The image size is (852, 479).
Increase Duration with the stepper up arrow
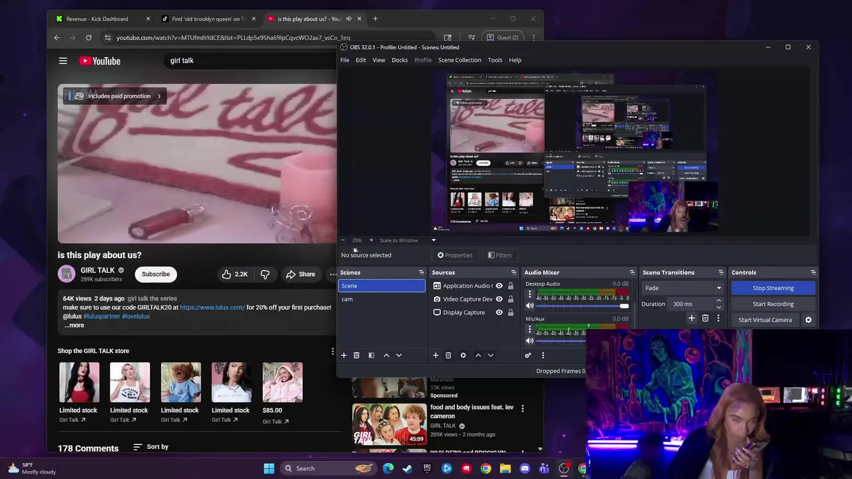click(x=718, y=301)
